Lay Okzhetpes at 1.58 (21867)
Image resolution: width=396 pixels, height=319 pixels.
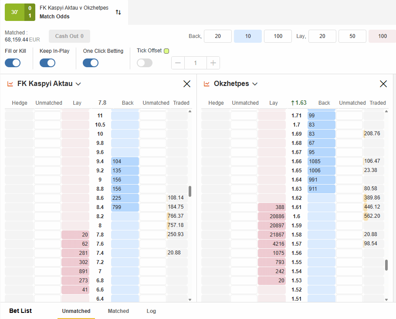pos(272,235)
